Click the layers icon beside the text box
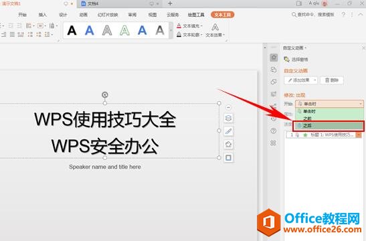The image size is (366, 241). (228, 118)
